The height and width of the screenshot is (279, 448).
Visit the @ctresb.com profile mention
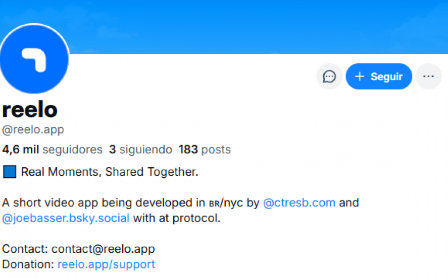[299, 203]
